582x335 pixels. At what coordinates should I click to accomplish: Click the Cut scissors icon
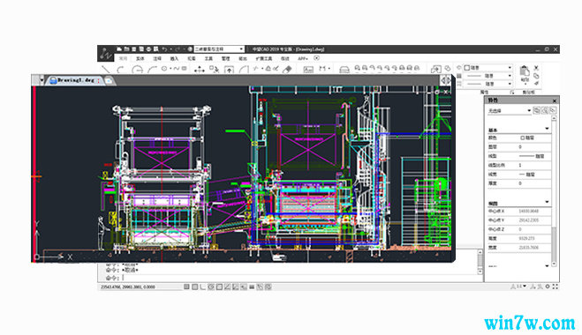point(536,68)
